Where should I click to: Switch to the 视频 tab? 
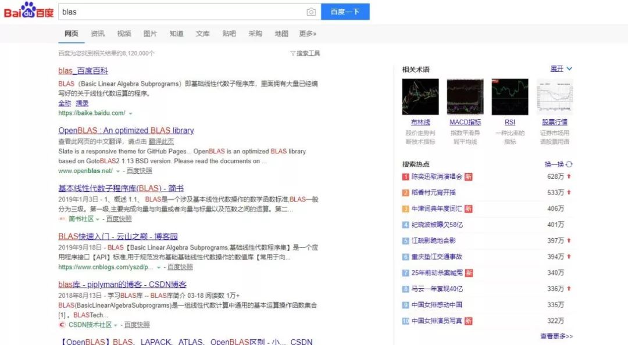pyautogui.click(x=124, y=34)
